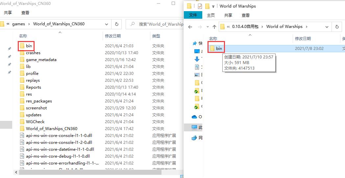Select the This PC icon in sidebar

point(194,127)
